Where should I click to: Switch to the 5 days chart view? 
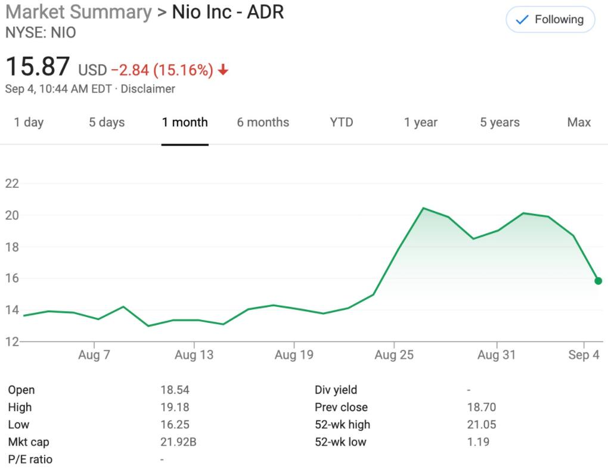pos(106,122)
